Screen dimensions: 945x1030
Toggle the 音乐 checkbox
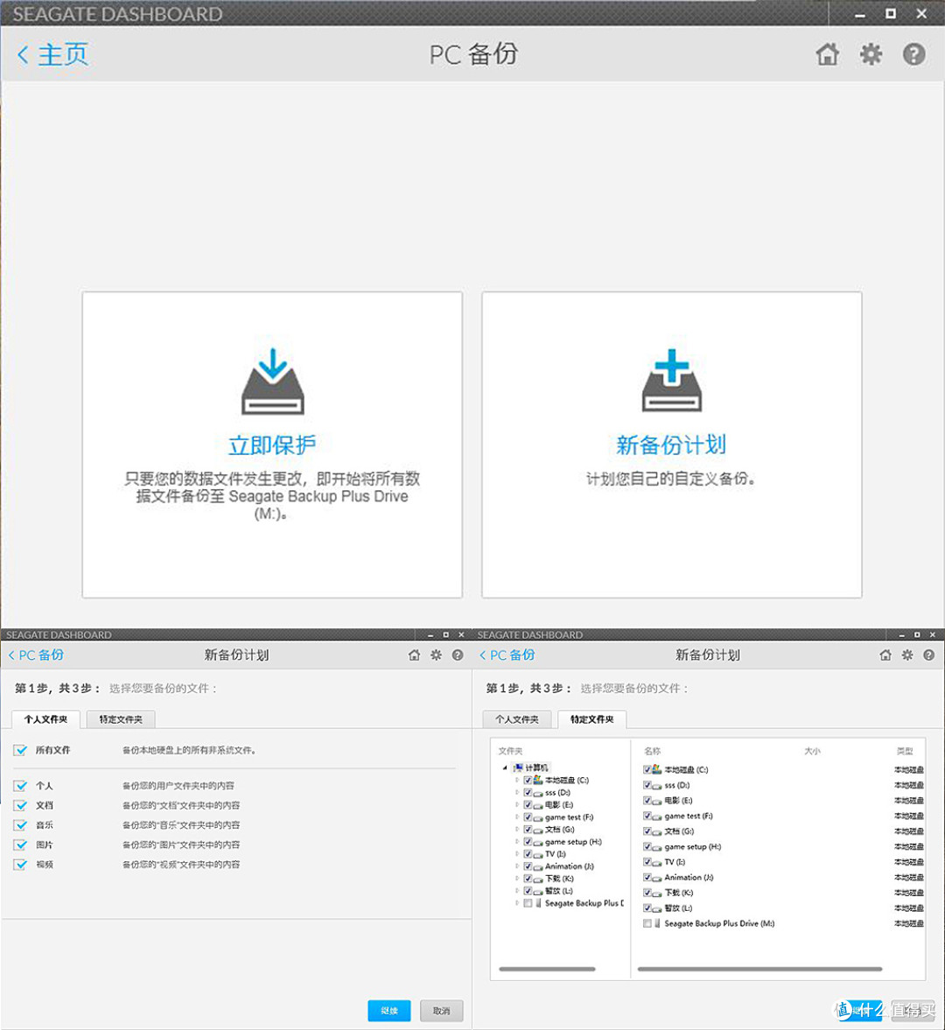(x=20, y=825)
